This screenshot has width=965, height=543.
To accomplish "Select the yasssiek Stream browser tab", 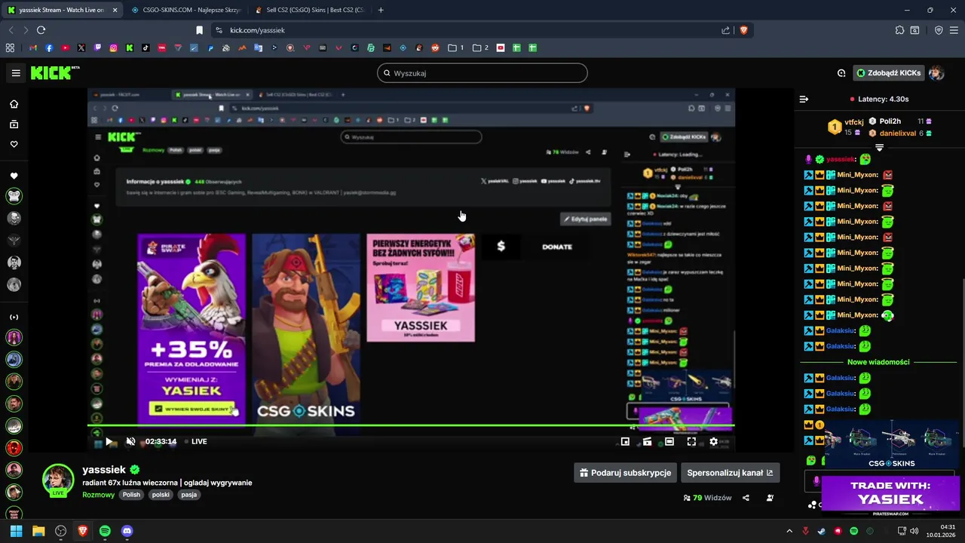I will tap(62, 10).
